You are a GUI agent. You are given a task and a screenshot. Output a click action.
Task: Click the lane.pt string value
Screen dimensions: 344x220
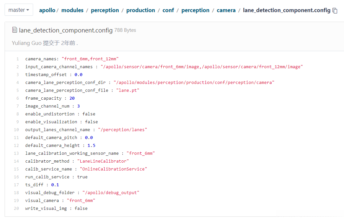pyautogui.click(x=127, y=90)
